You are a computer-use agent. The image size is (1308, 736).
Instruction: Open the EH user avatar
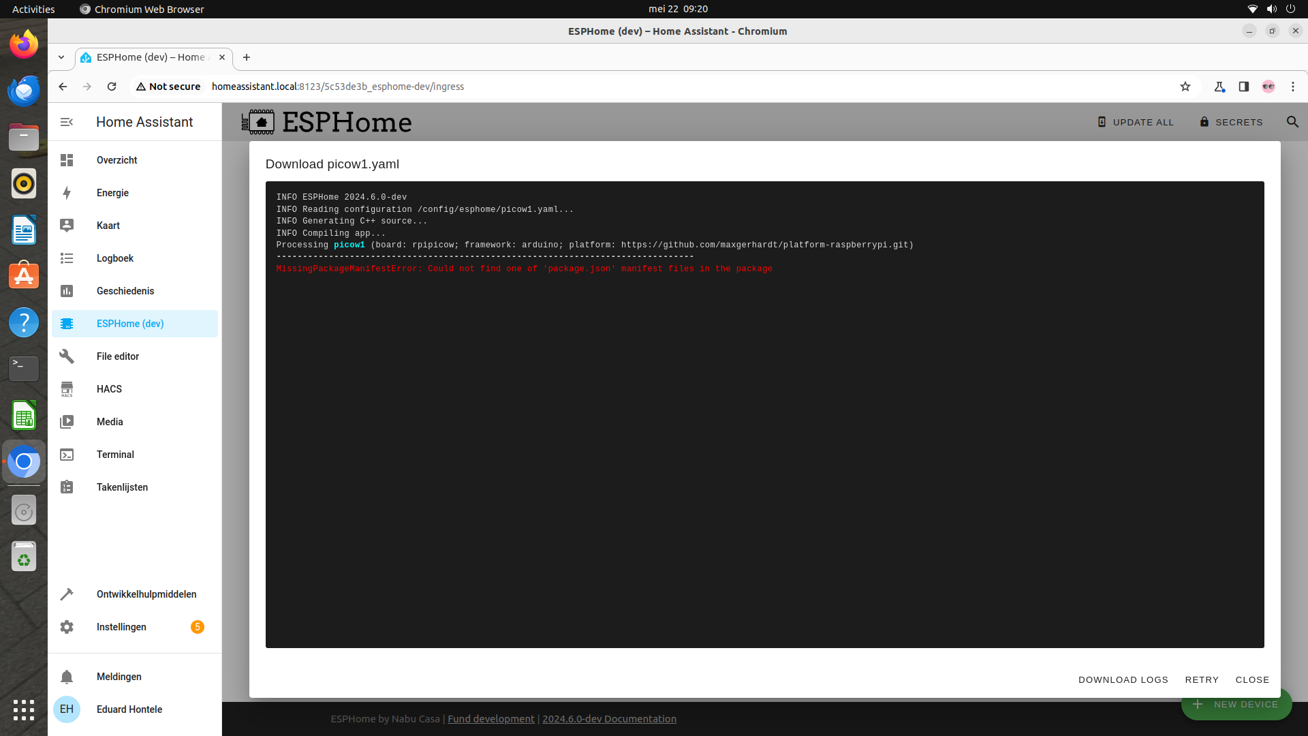click(x=67, y=709)
